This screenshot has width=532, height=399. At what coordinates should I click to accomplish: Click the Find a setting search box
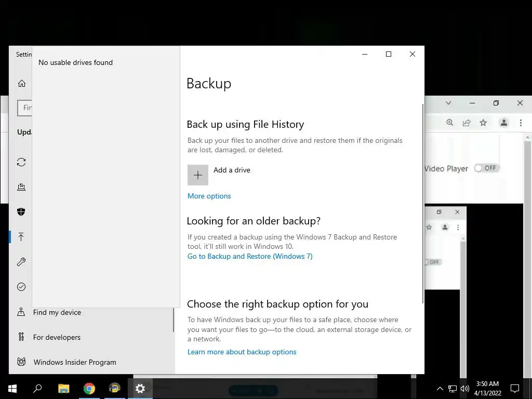click(24, 108)
